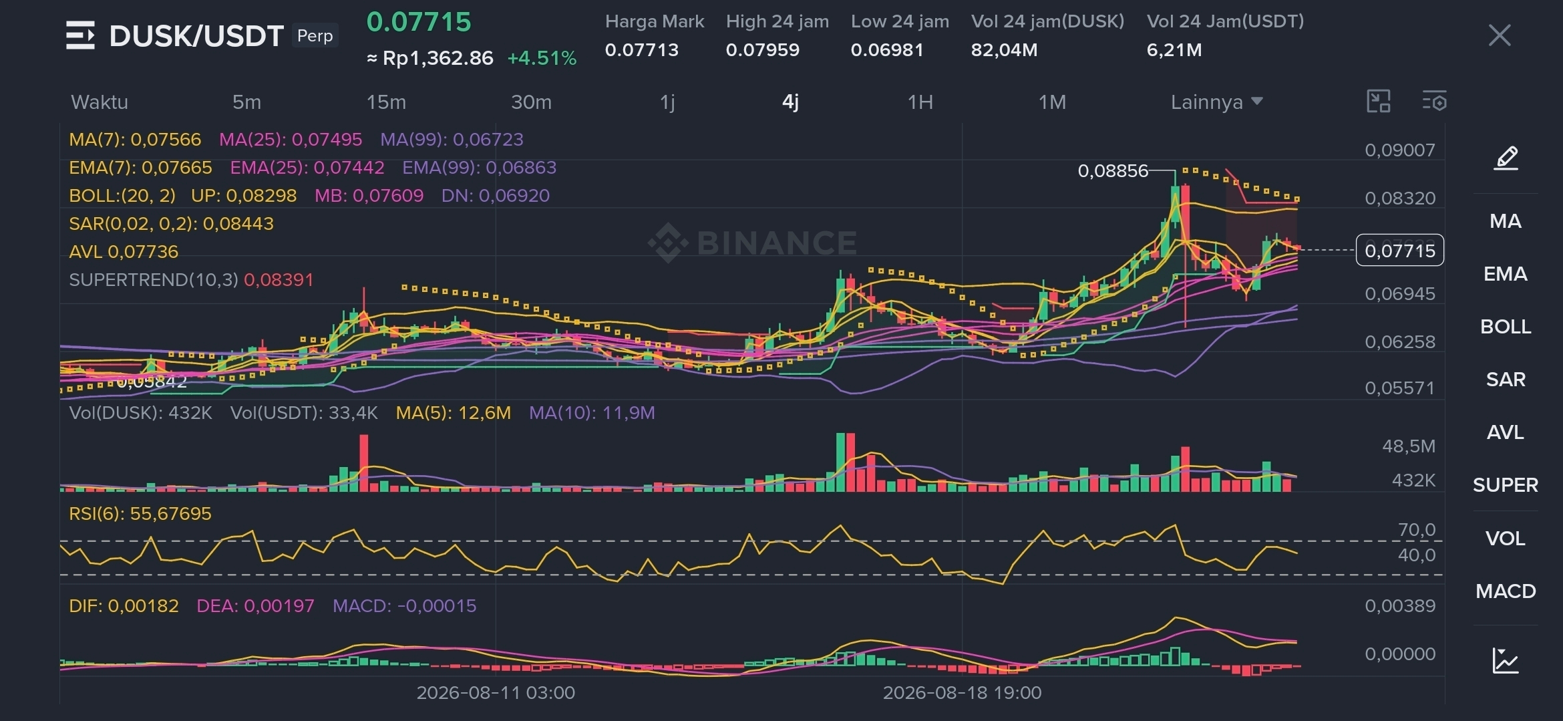This screenshot has width=1563, height=721.
Task: Switch to 5m timeframe
Action: coord(246,102)
